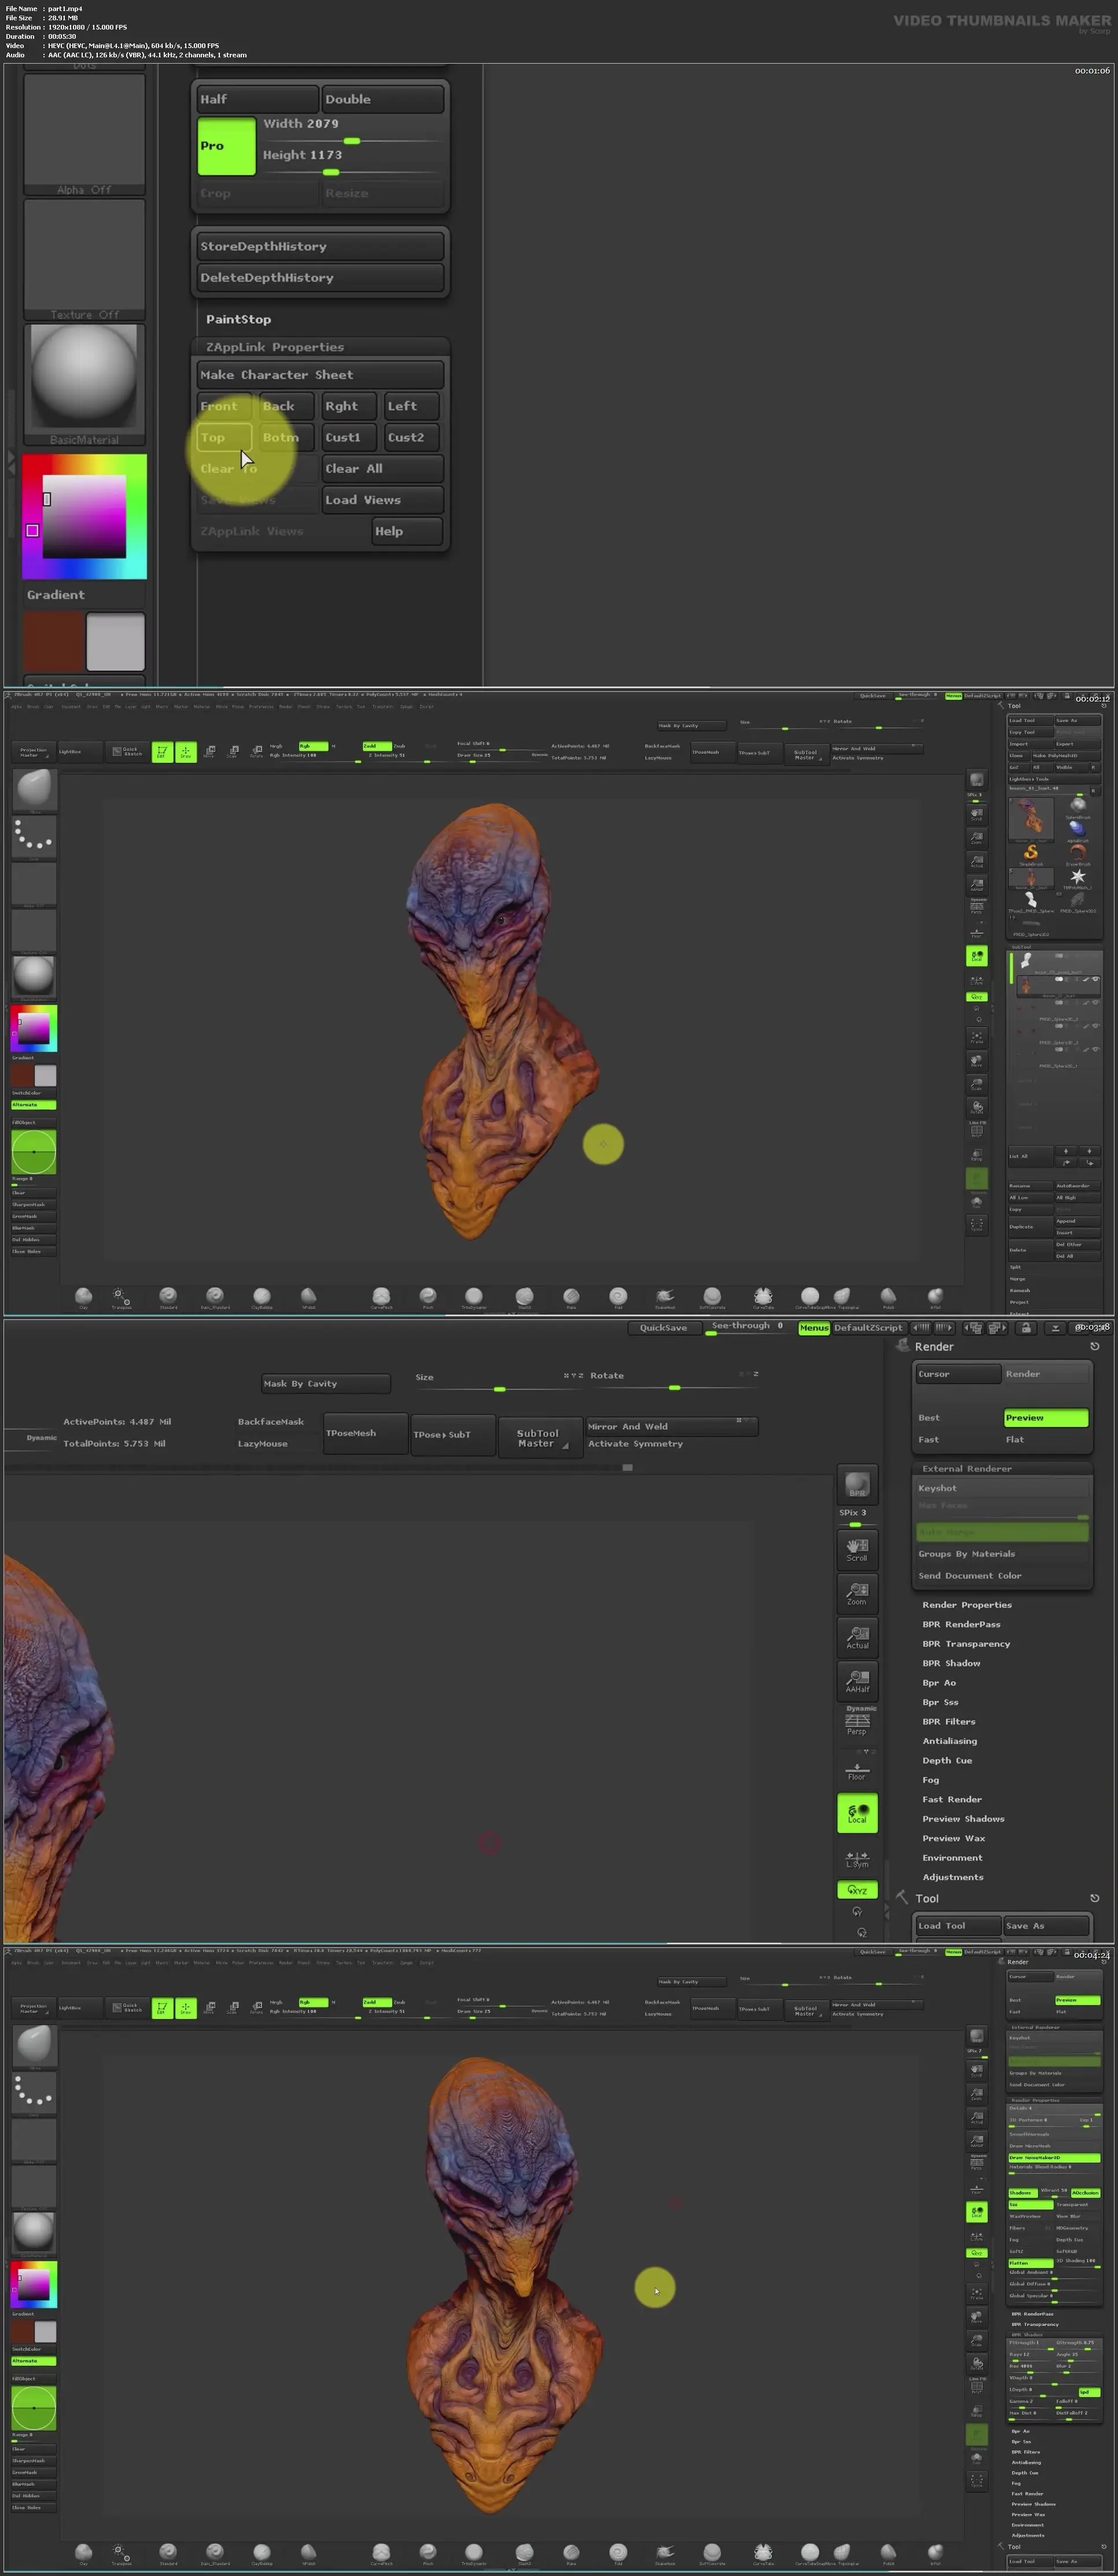Click the Load Views button
Image resolution: width=1118 pixels, height=2576 pixels.
(x=382, y=500)
